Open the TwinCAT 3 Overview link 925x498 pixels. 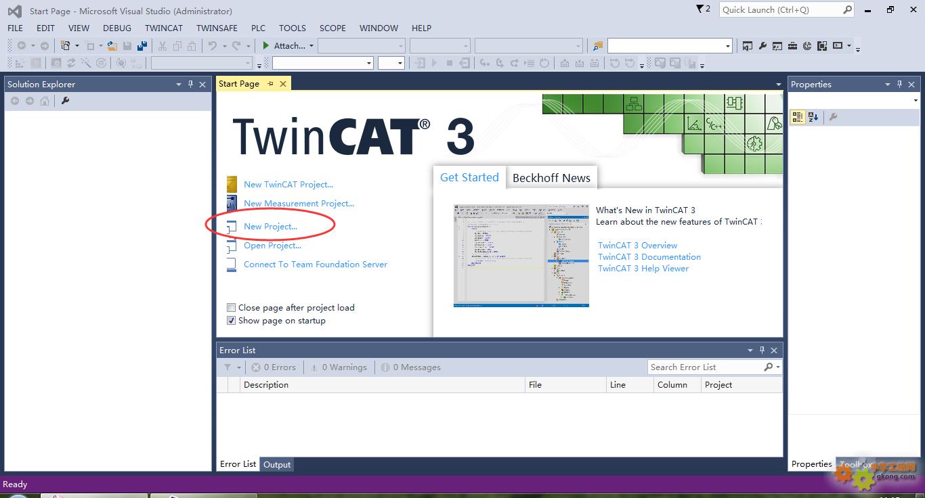(x=637, y=245)
